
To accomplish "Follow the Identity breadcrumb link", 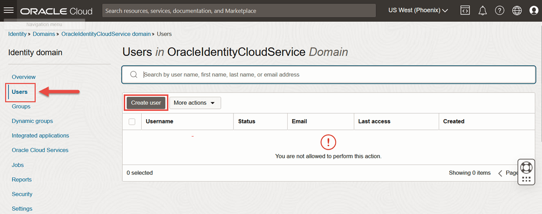I will point(17,34).
